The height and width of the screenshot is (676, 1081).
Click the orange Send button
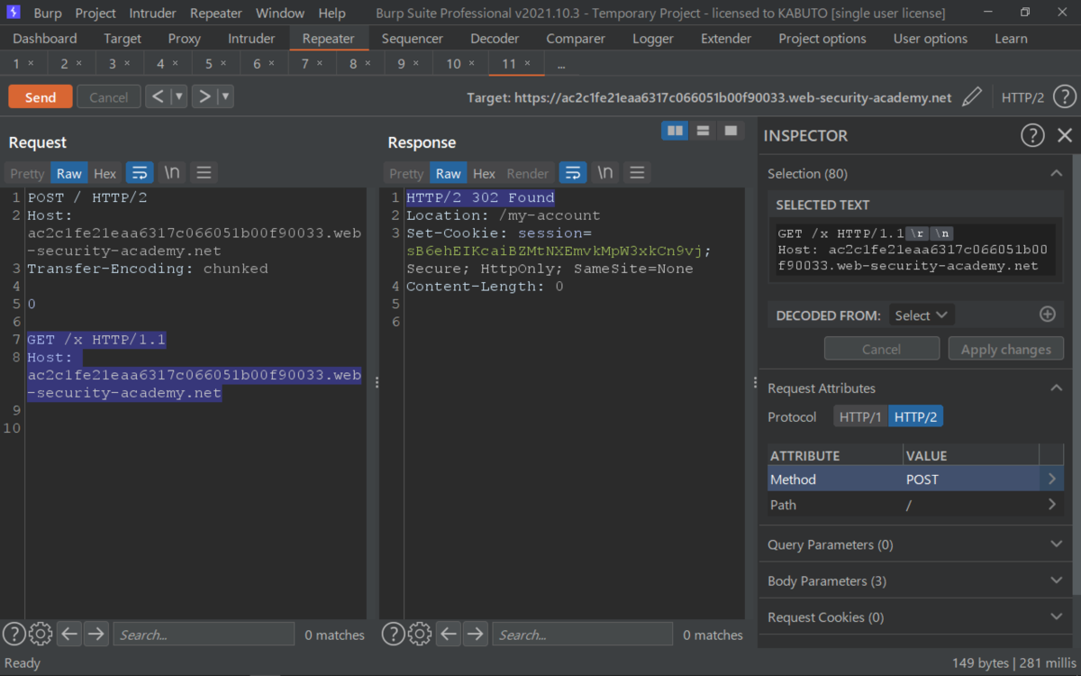coord(41,97)
